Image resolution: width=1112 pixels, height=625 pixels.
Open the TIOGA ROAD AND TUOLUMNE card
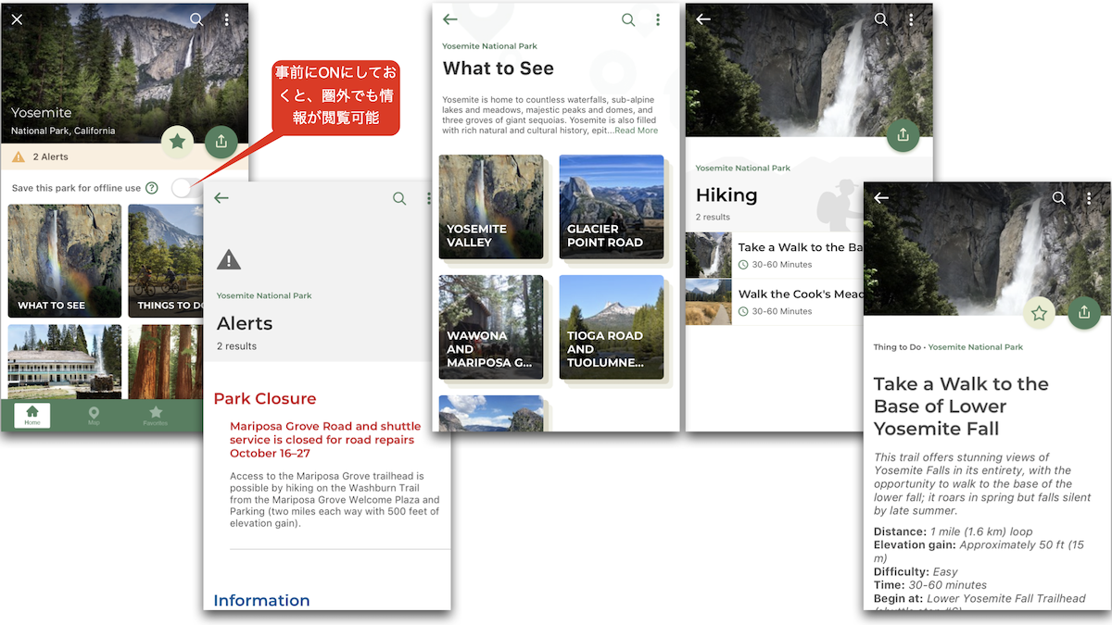pyautogui.click(x=612, y=327)
